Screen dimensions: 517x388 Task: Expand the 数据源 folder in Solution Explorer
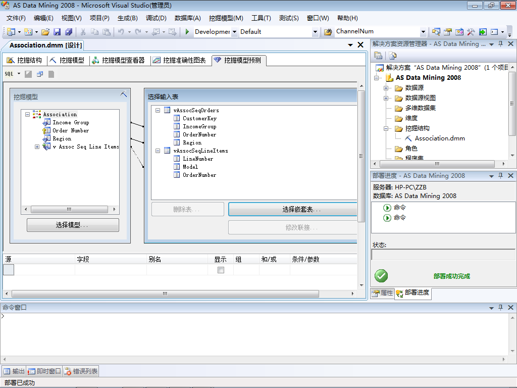(386, 88)
